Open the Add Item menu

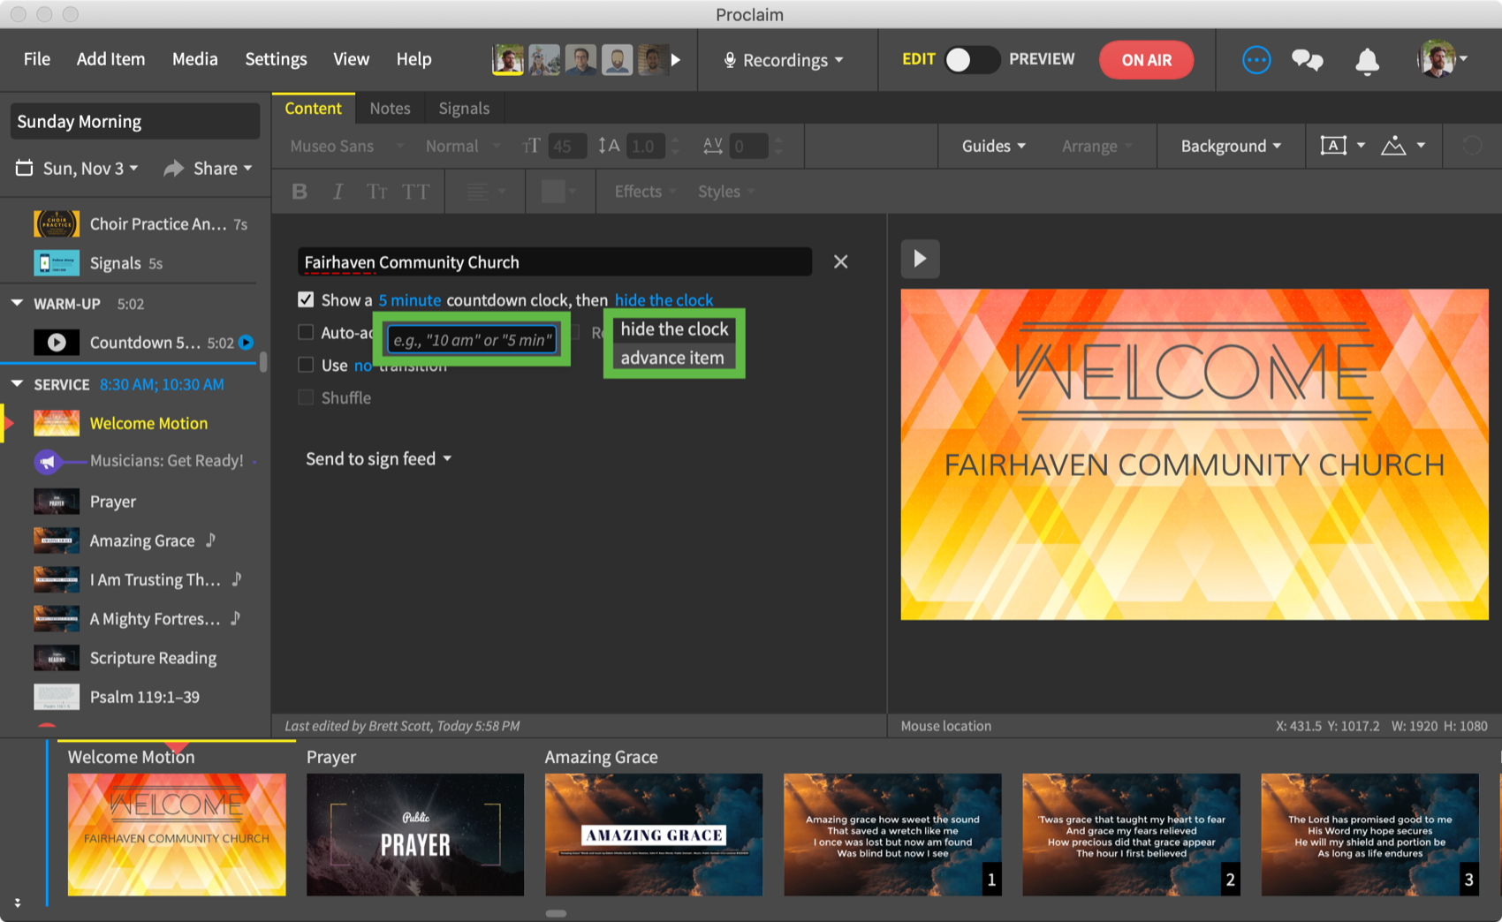(110, 59)
